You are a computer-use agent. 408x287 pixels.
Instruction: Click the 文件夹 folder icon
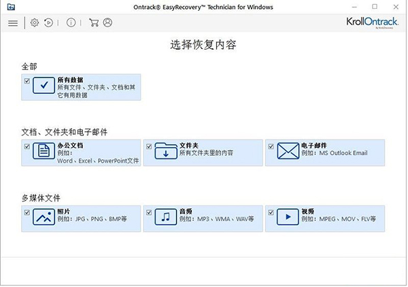tap(166, 151)
